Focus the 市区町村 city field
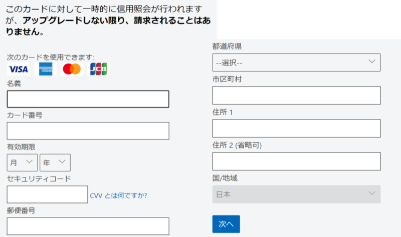Screen dimensions: 401x237 coord(296,95)
